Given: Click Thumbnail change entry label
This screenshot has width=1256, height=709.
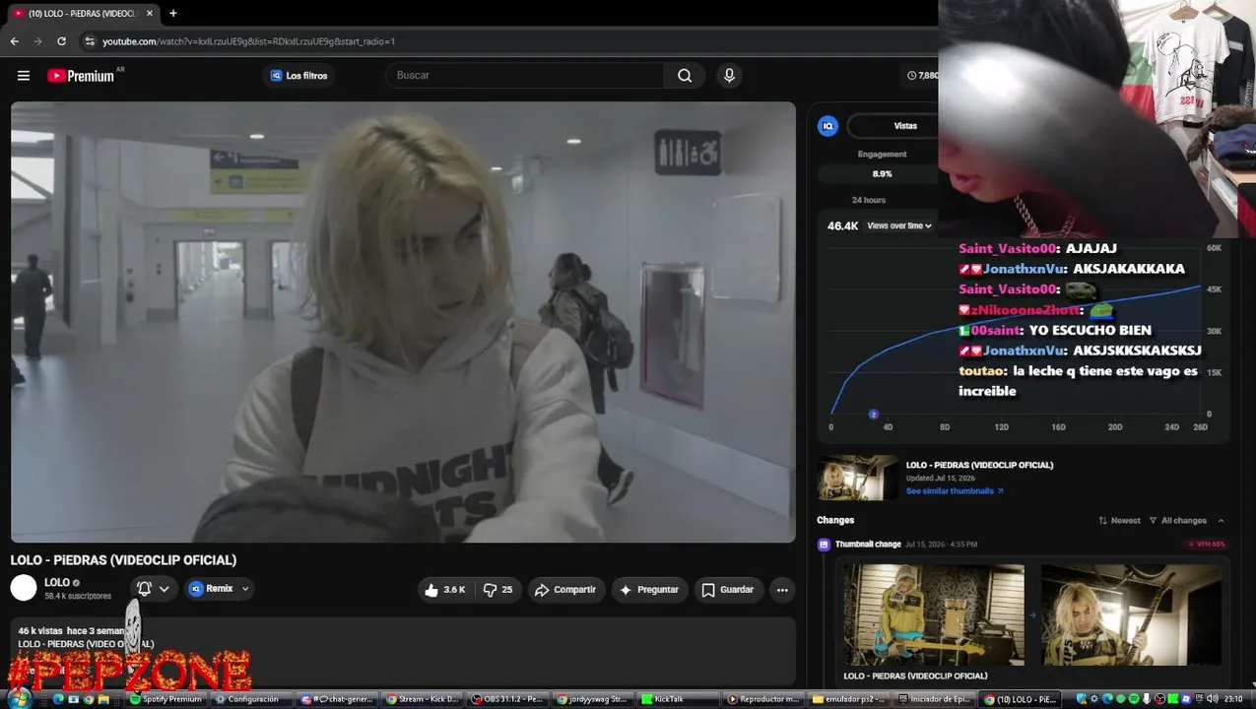Looking at the screenshot, I should pos(868,545).
